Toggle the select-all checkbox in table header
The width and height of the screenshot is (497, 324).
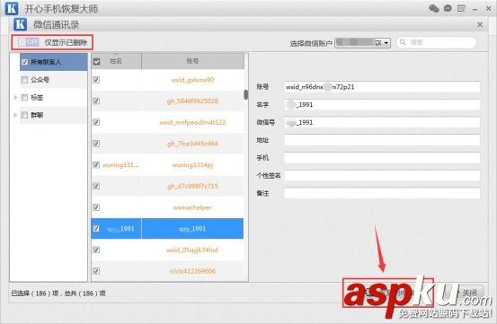point(96,61)
